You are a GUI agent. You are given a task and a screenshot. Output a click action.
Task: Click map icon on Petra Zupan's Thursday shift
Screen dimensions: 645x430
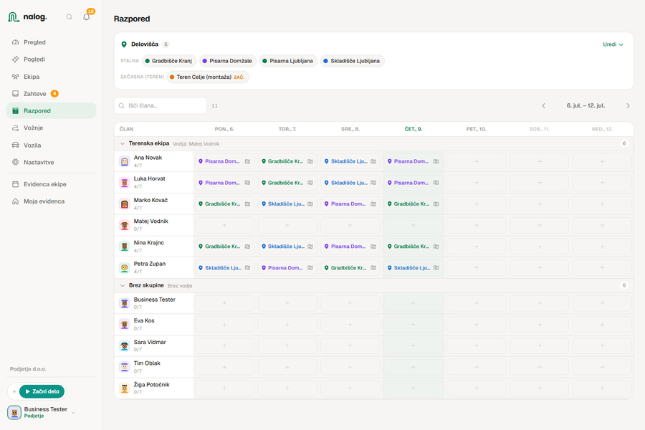(436, 268)
